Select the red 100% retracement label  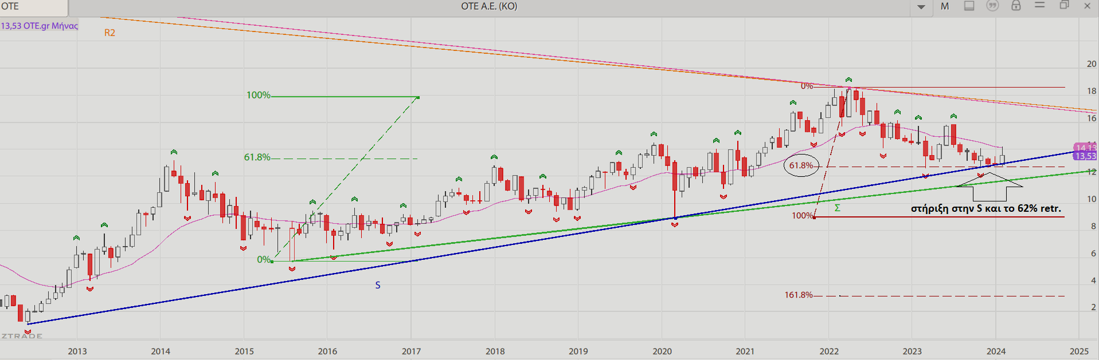pyautogui.click(x=803, y=215)
